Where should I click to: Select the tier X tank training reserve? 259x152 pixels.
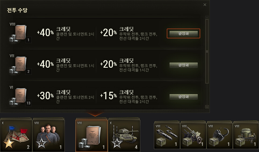pyautogui.click(x=124, y=136)
